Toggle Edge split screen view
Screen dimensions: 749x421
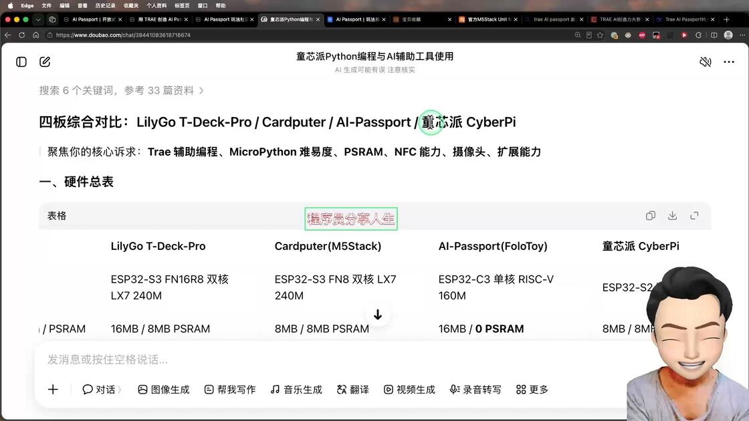(714, 35)
